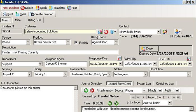The image size is (196, 112).
Task: Print the incident using Print icon
Action: 5,14
